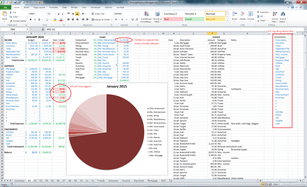307x187 pixels.
Task: Open Conditional Formatting
Action: click(x=146, y=17)
